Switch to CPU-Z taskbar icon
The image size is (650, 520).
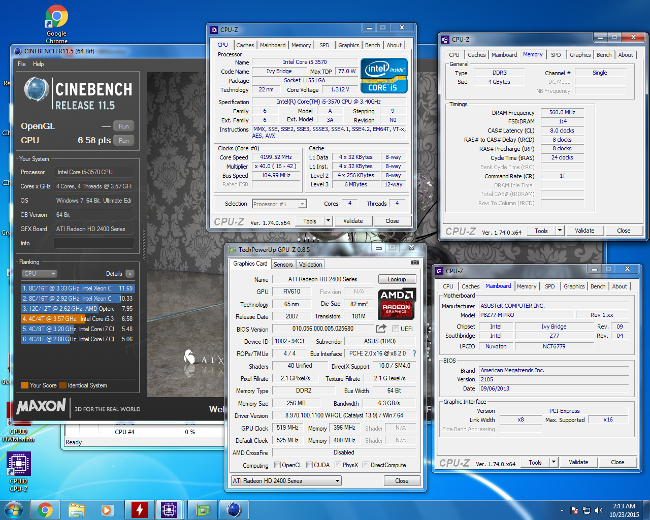pos(170,510)
